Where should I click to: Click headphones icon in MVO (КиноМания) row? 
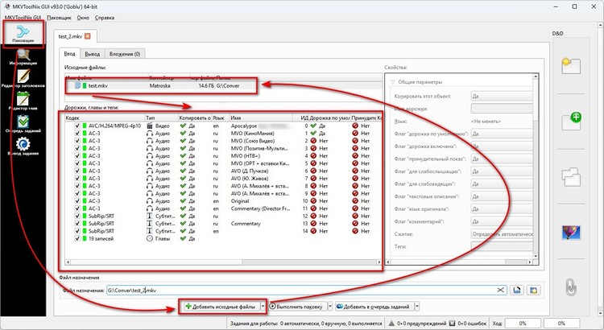[150, 134]
